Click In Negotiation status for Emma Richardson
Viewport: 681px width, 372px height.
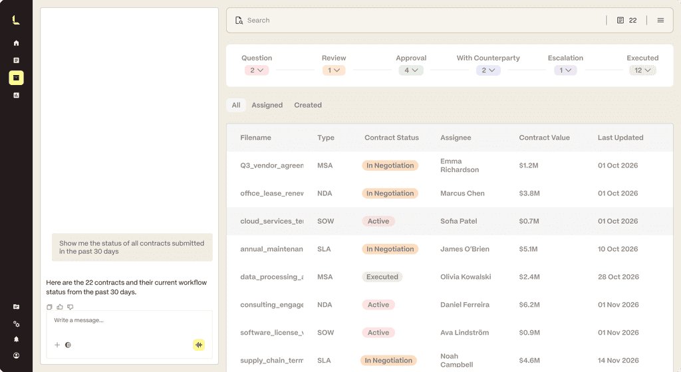(x=390, y=165)
